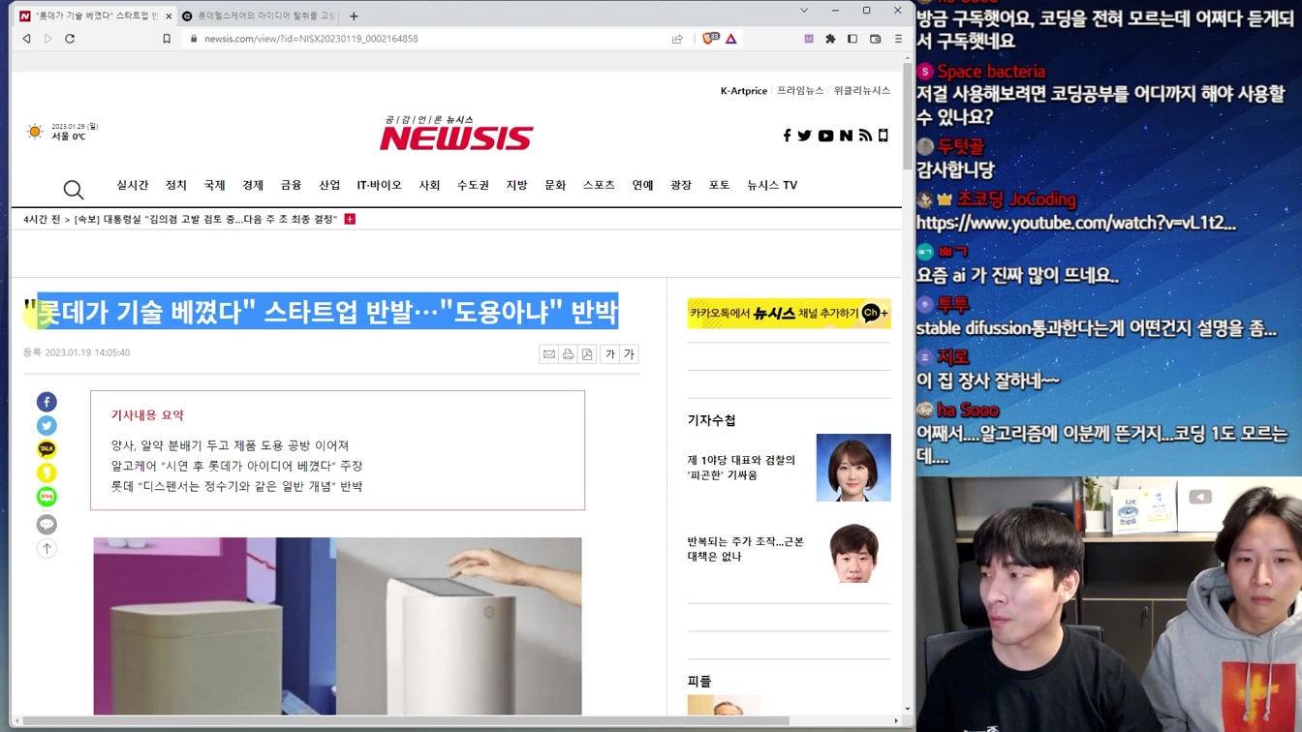
Task: Open the Newsis site search magnifier
Action: tap(74, 189)
